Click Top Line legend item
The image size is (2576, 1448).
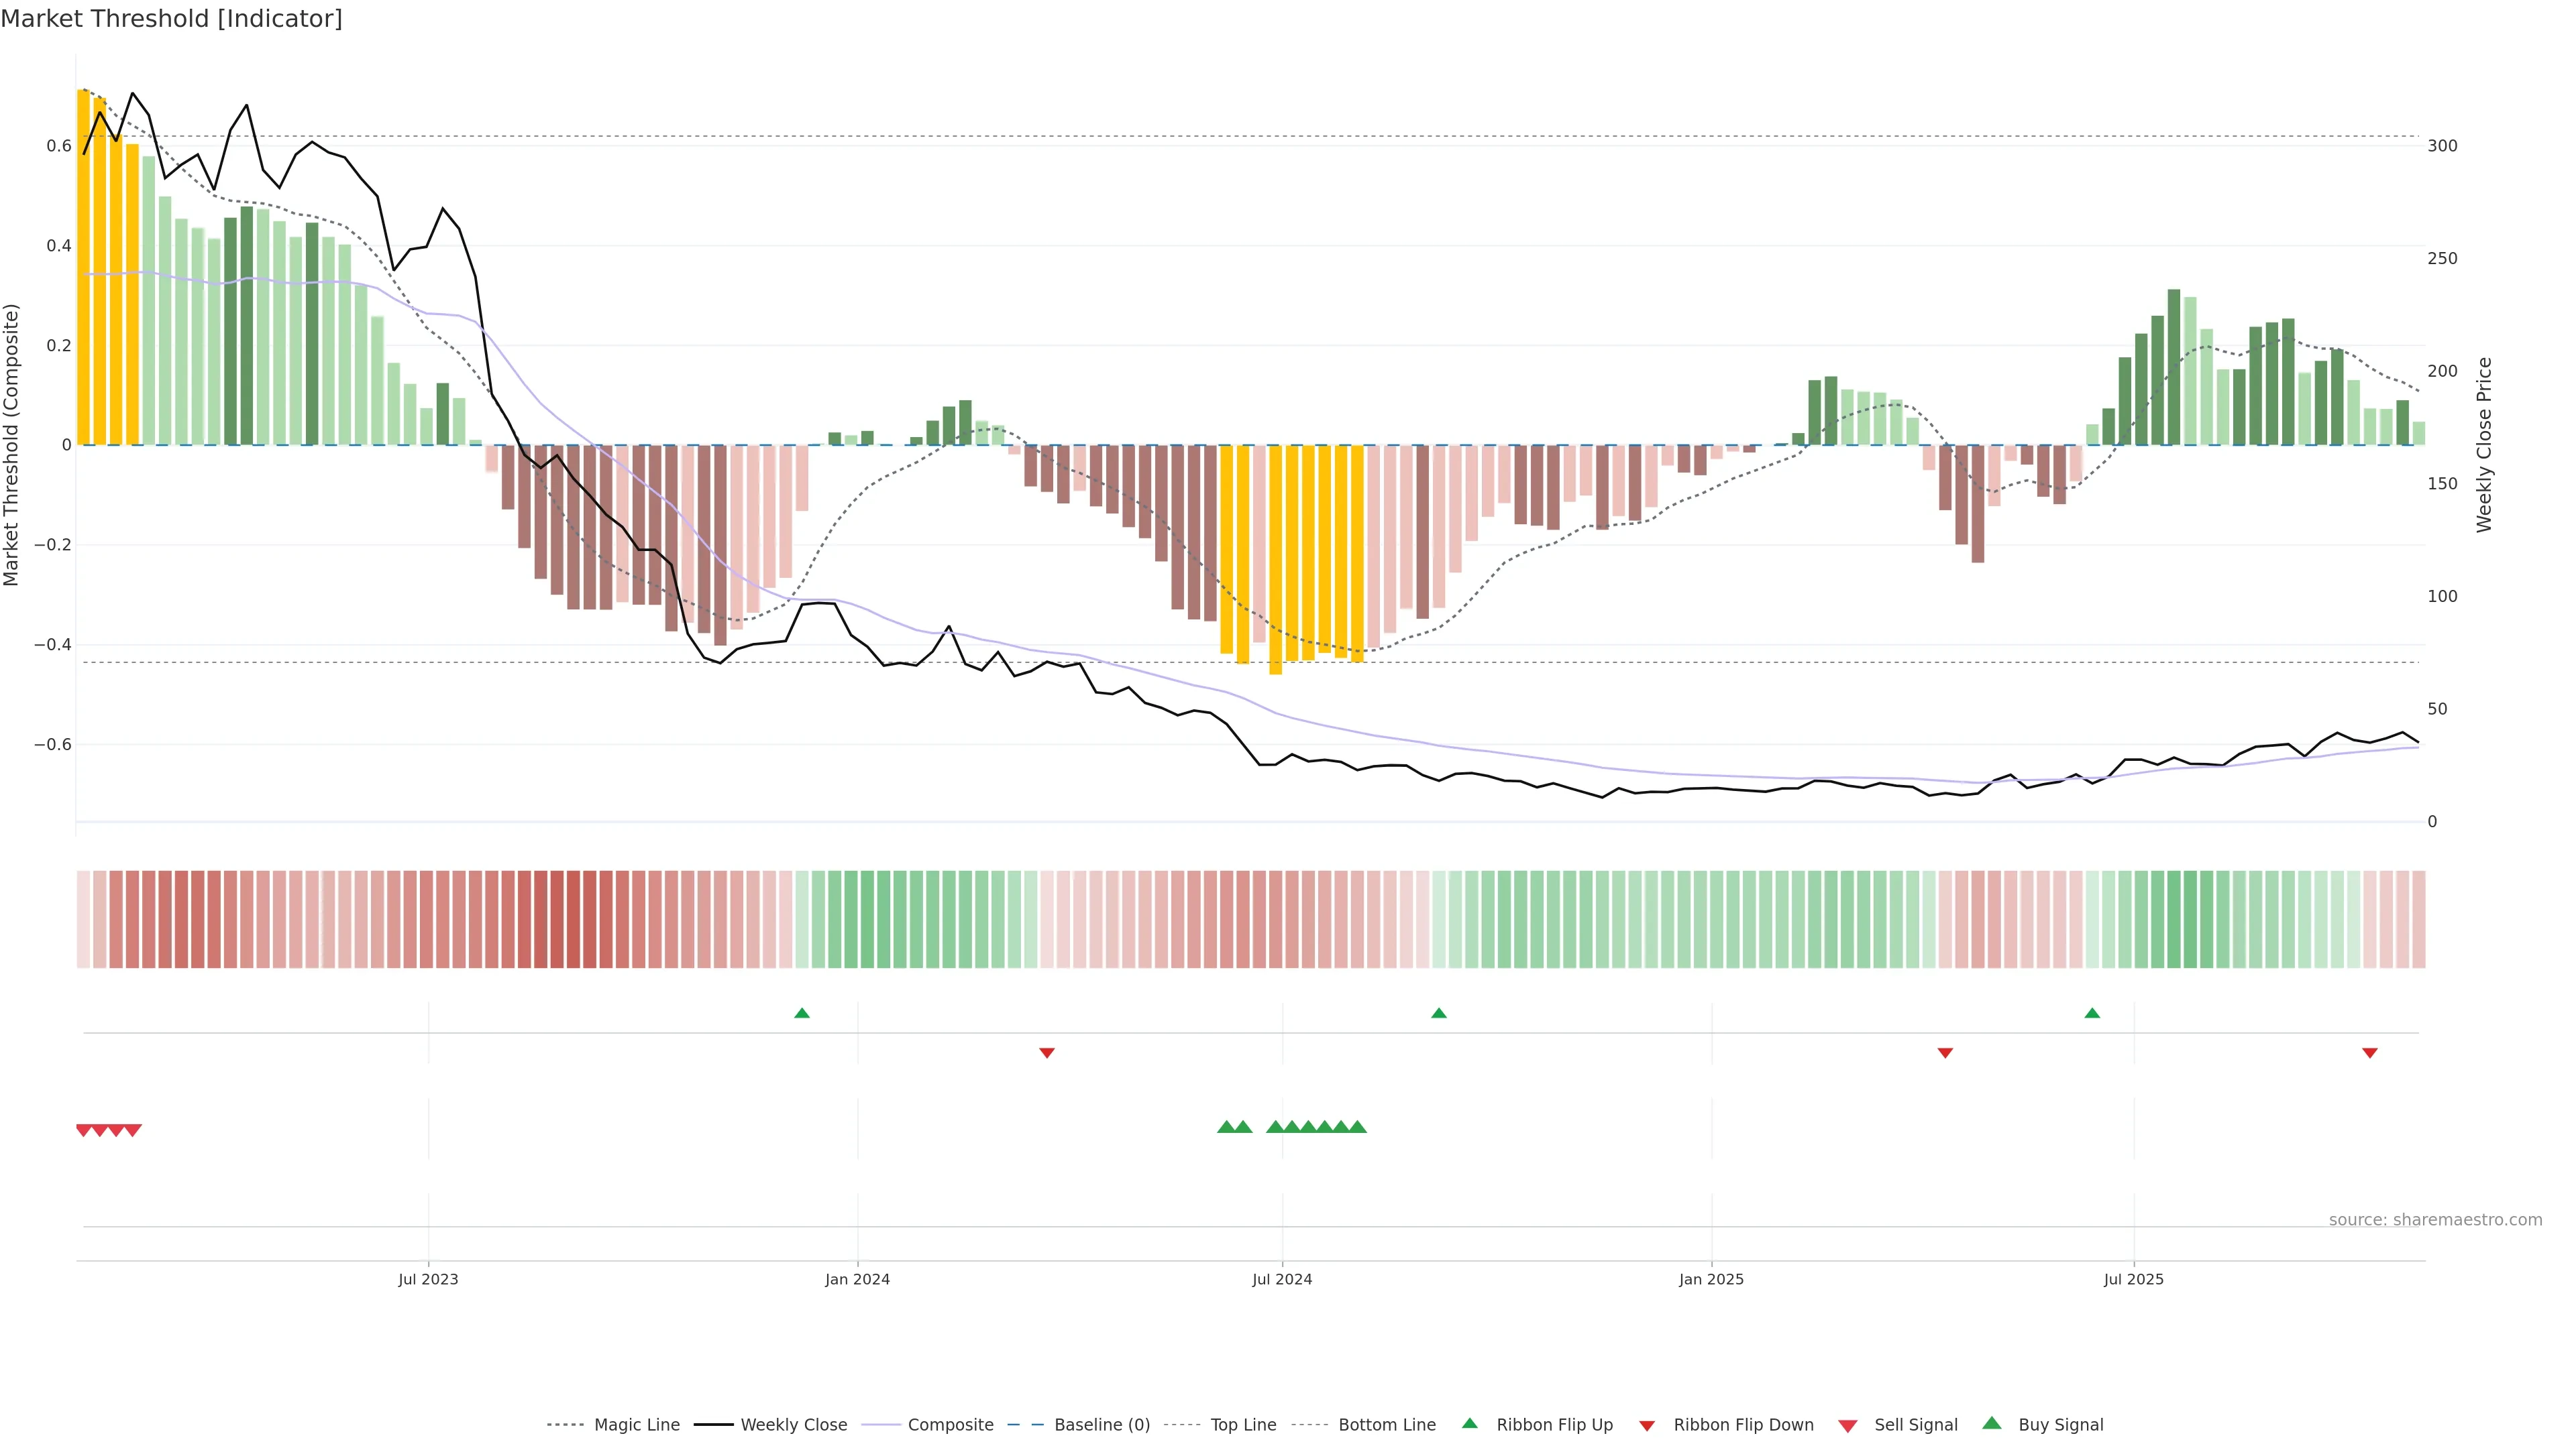point(1243,1425)
